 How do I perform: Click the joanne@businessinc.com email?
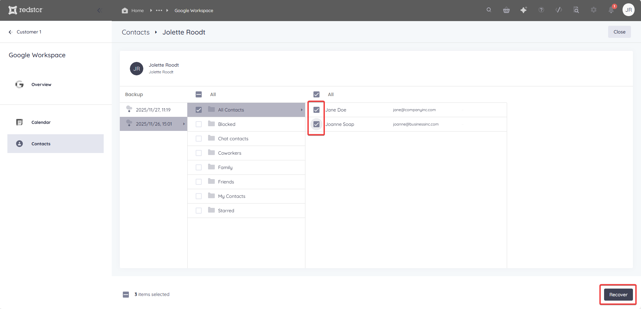[x=415, y=124]
